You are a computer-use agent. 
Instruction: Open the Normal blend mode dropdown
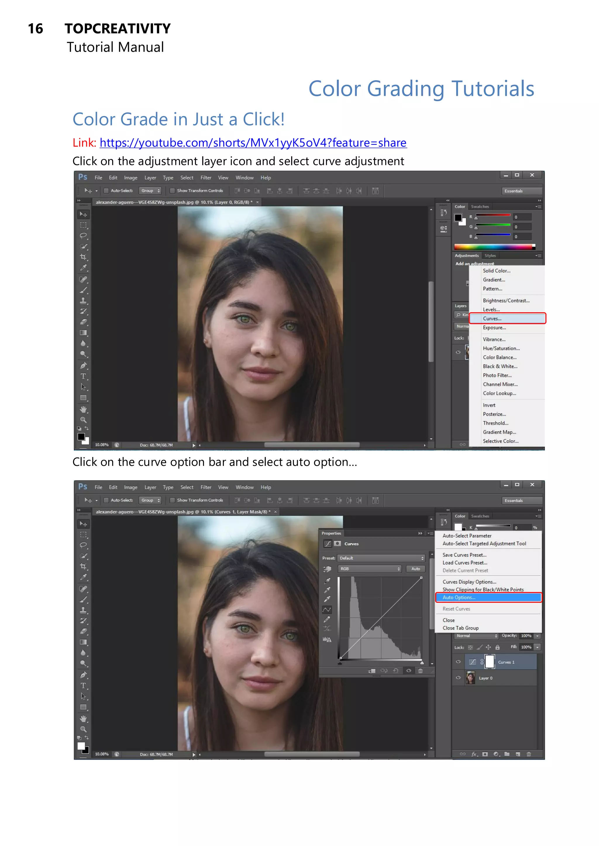click(476, 636)
